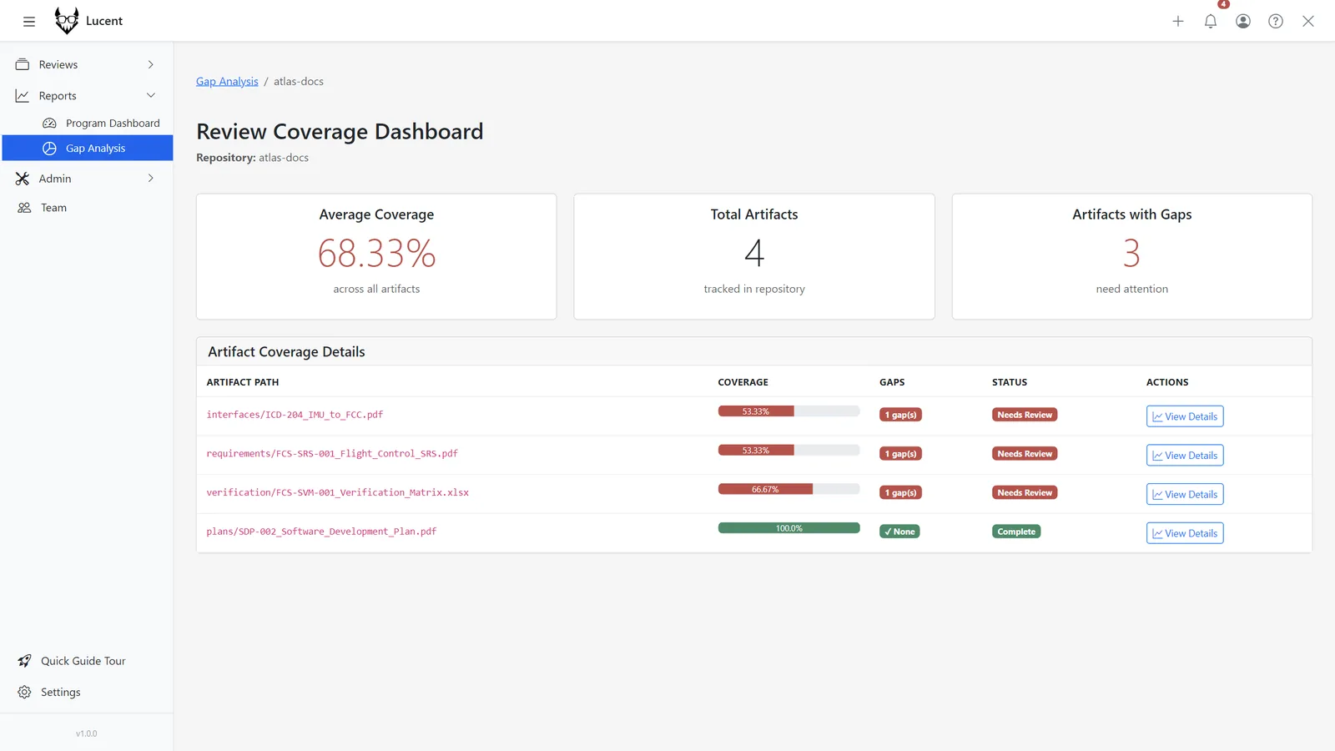The image size is (1335, 751).
Task: Click the Lucent owl logo
Action: pos(67,21)
